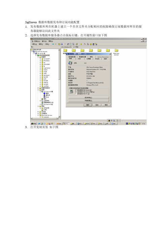Screen dimensions: 167x236
Task: Click the 17:21 taskbar clock
Action: point(143,124)
